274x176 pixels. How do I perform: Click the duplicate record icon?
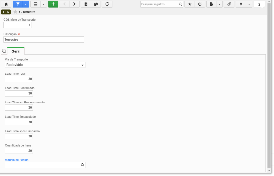point(96,4)
